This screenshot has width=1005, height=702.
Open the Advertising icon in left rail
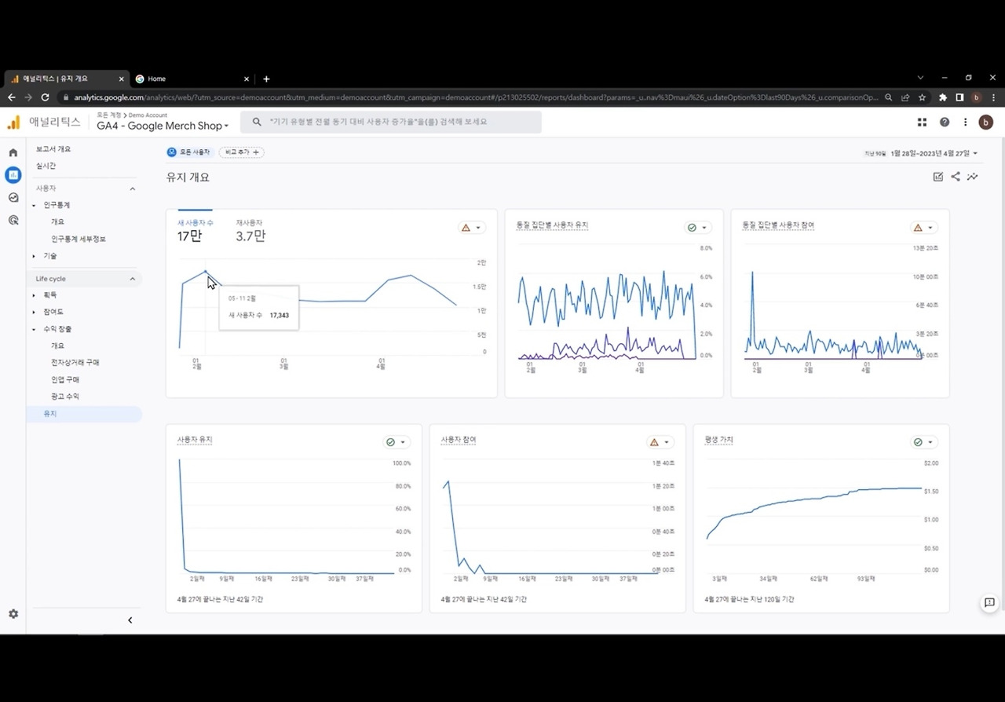click(x=13, y=221)
